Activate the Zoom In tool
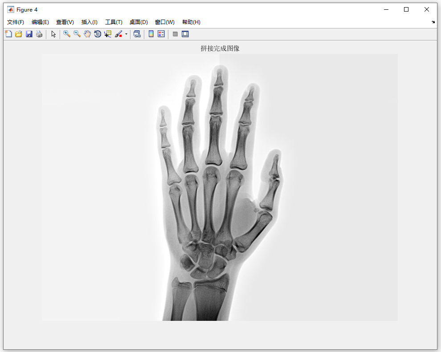Viewport: 441px width, 352px height. (67, 34)
